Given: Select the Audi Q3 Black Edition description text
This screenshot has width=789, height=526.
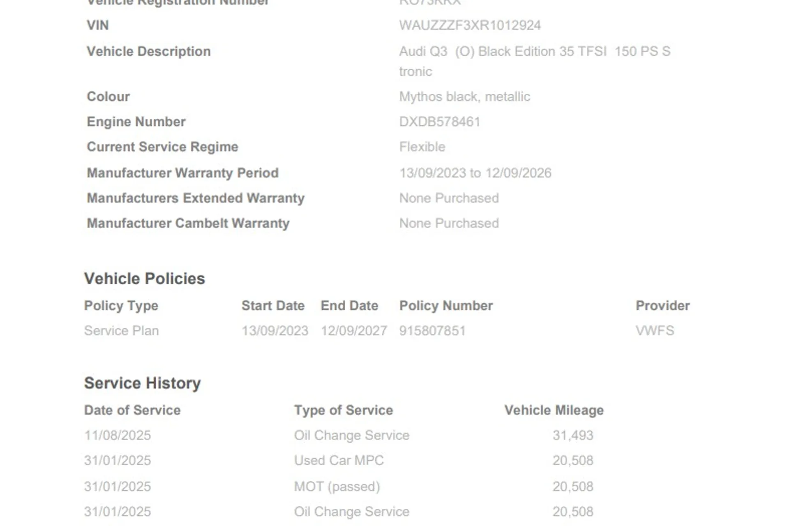Looking at the screenshot, I should tap(534, 52).
